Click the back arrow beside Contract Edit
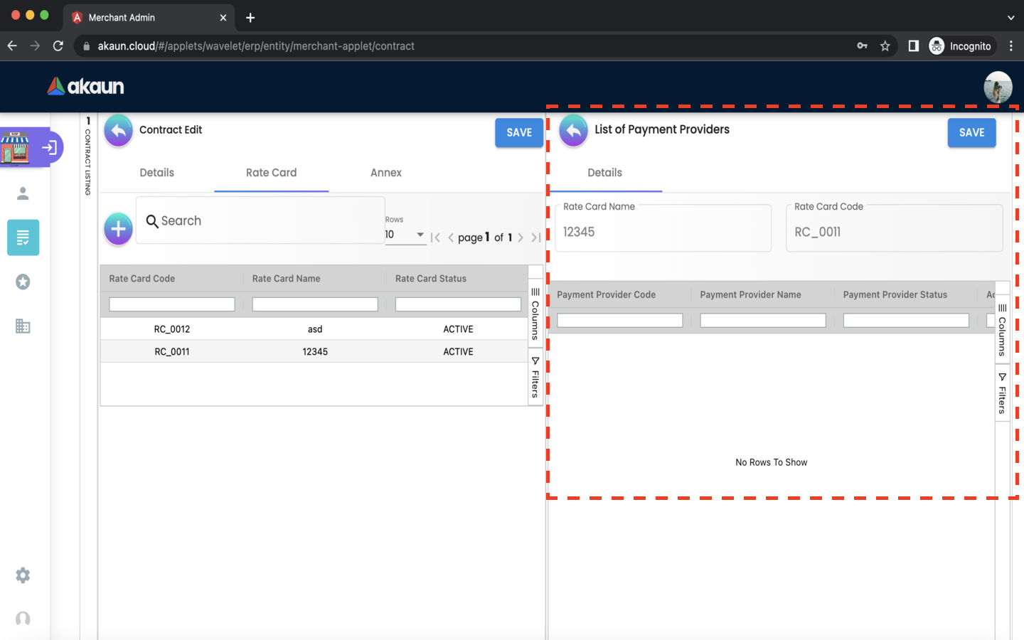 [119, 131]
